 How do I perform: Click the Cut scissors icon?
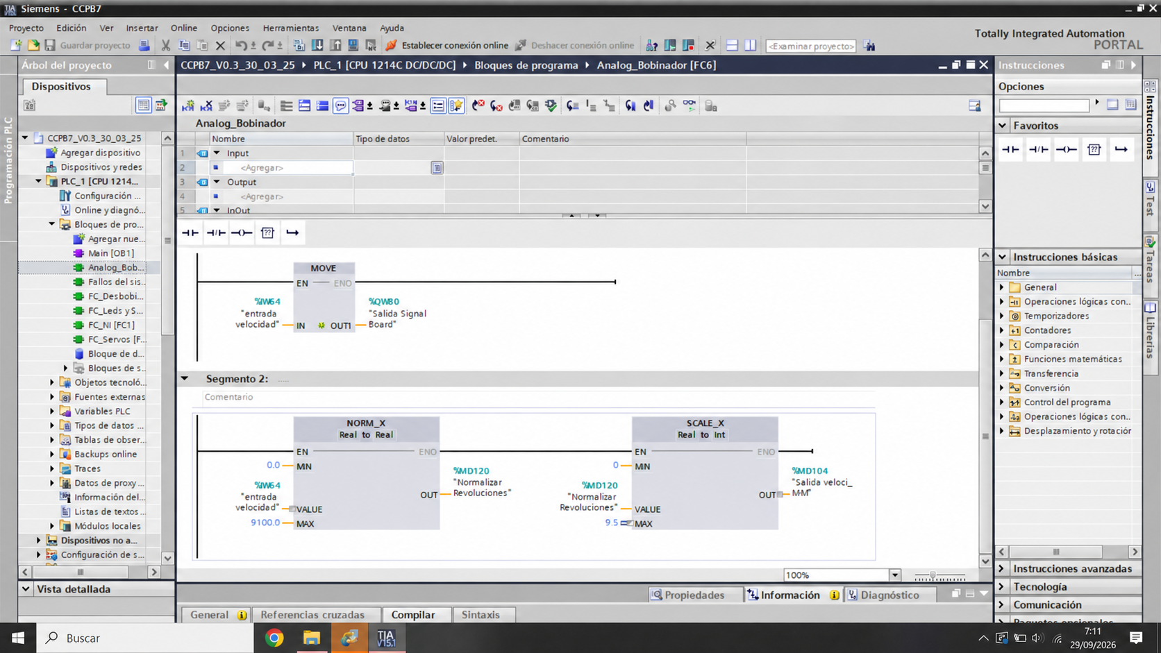[x=165, y=46]
